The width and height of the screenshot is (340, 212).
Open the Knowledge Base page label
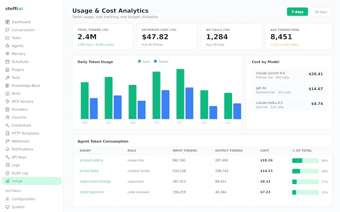pos(26,86)
